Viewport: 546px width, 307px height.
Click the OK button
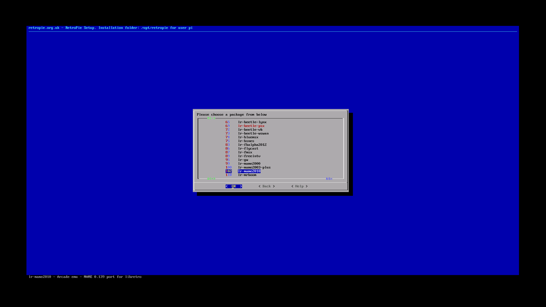point(234,186)
